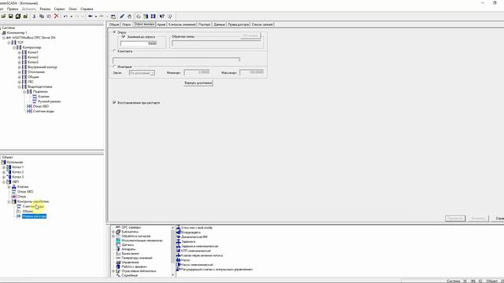Click the Отменить button
This screenshot has height=283, width=504.
tap(478, 219)
